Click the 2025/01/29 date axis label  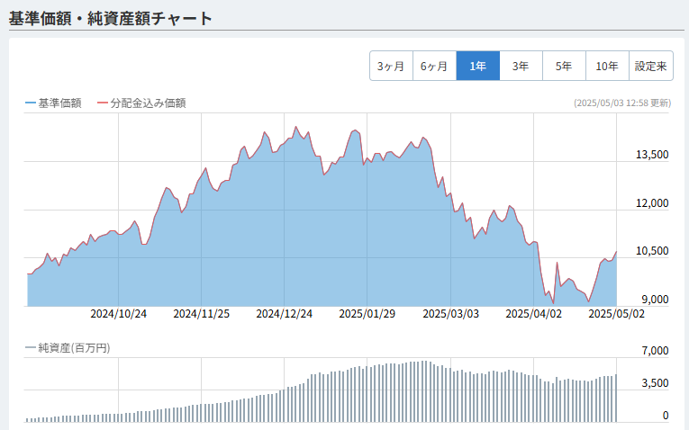[x=367, y=314]
